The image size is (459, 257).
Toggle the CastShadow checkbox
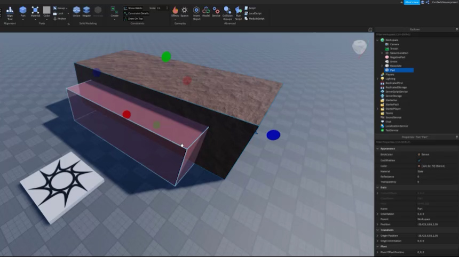pyautogui.click(x=419, y=160)
